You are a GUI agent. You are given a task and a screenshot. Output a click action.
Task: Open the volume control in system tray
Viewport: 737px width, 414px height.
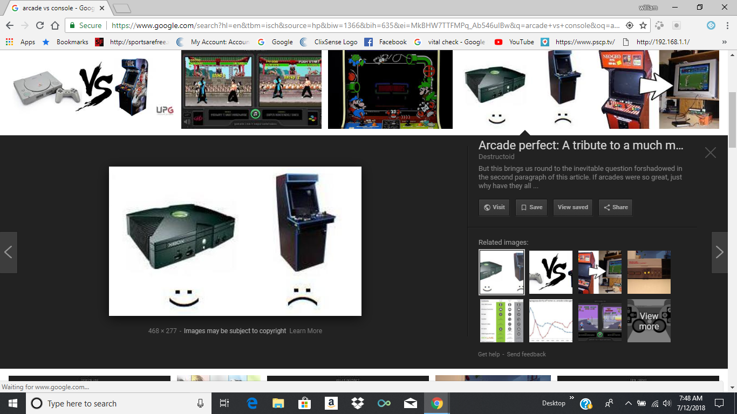(667, 403)
